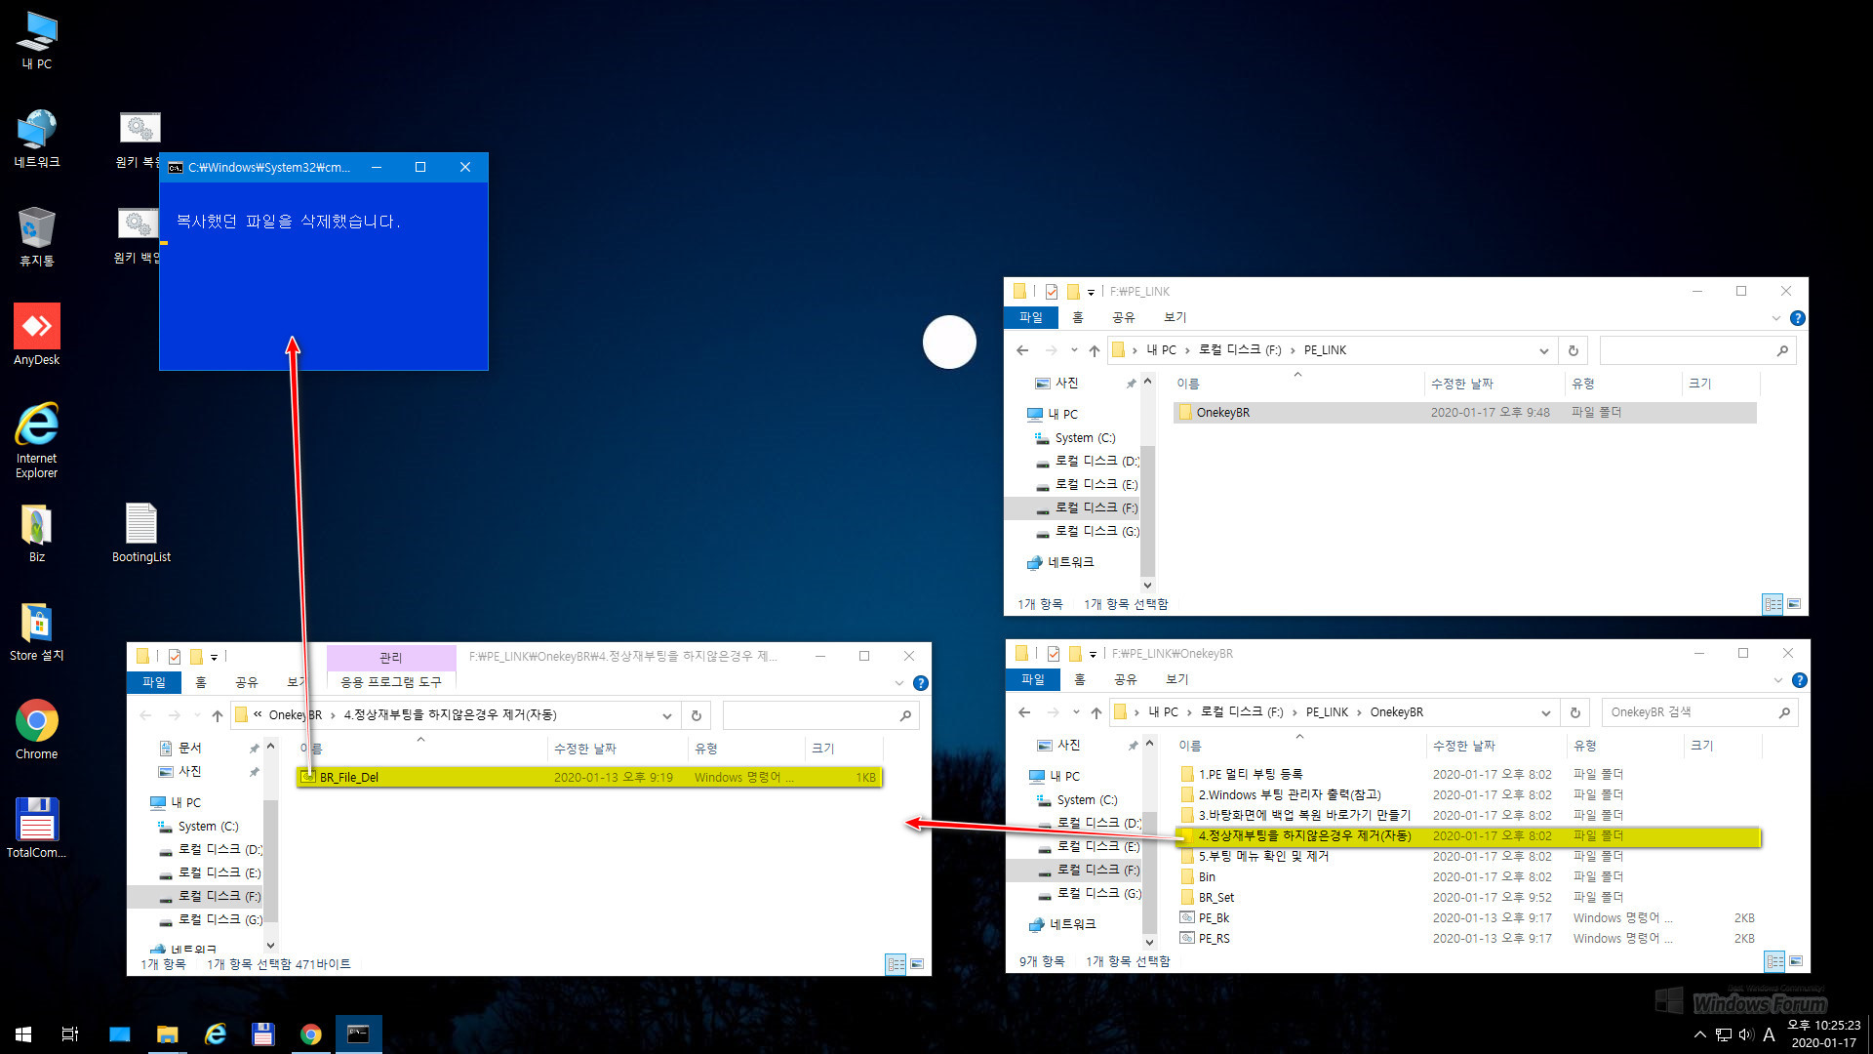This screenshot has width=1873, height=1054.
Task: Open Task View on taskbar
Action: [x=70, y=1034]
